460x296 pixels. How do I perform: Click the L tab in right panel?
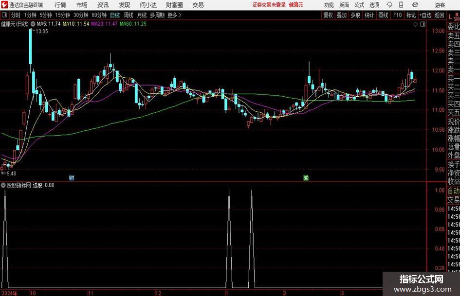[x=450, y=17]
